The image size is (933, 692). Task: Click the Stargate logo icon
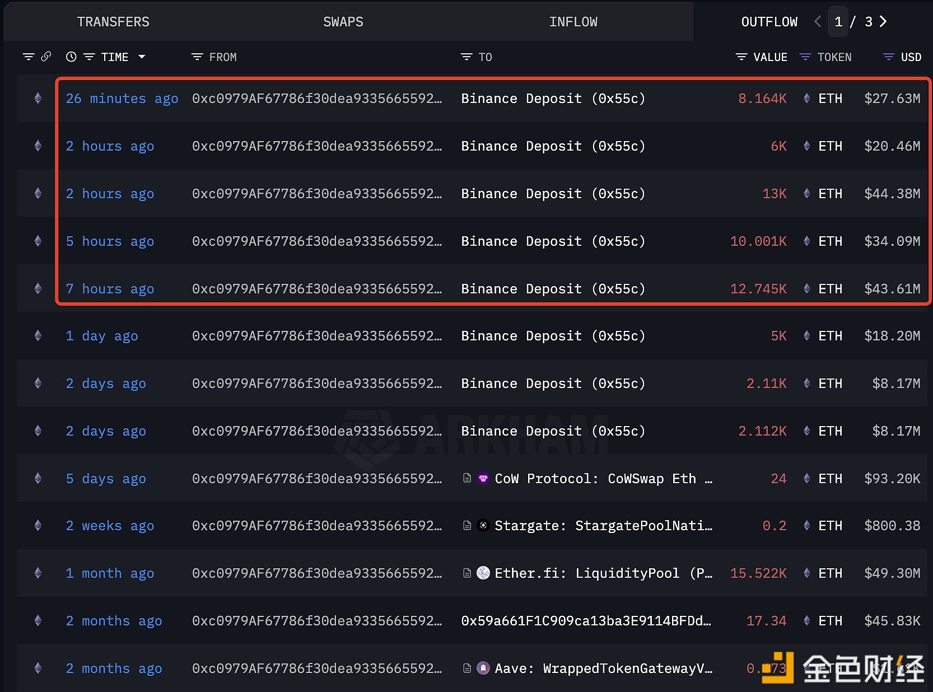[x=483, y=525]
